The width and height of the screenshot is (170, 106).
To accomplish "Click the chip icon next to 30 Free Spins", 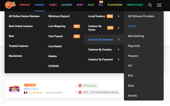I will pos(80,86).
